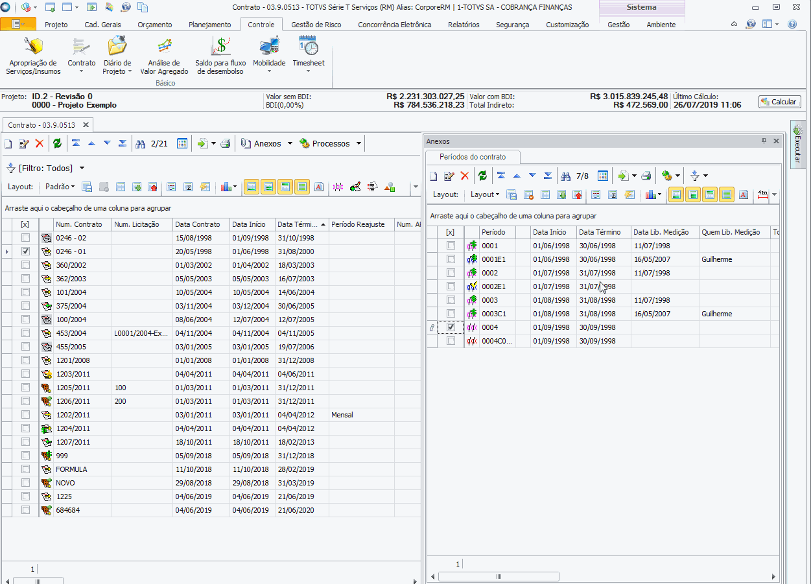Click the Guilherme cell in row 0001E1
Viewport: 811px width, 584px height.
[x=735, y=259]
